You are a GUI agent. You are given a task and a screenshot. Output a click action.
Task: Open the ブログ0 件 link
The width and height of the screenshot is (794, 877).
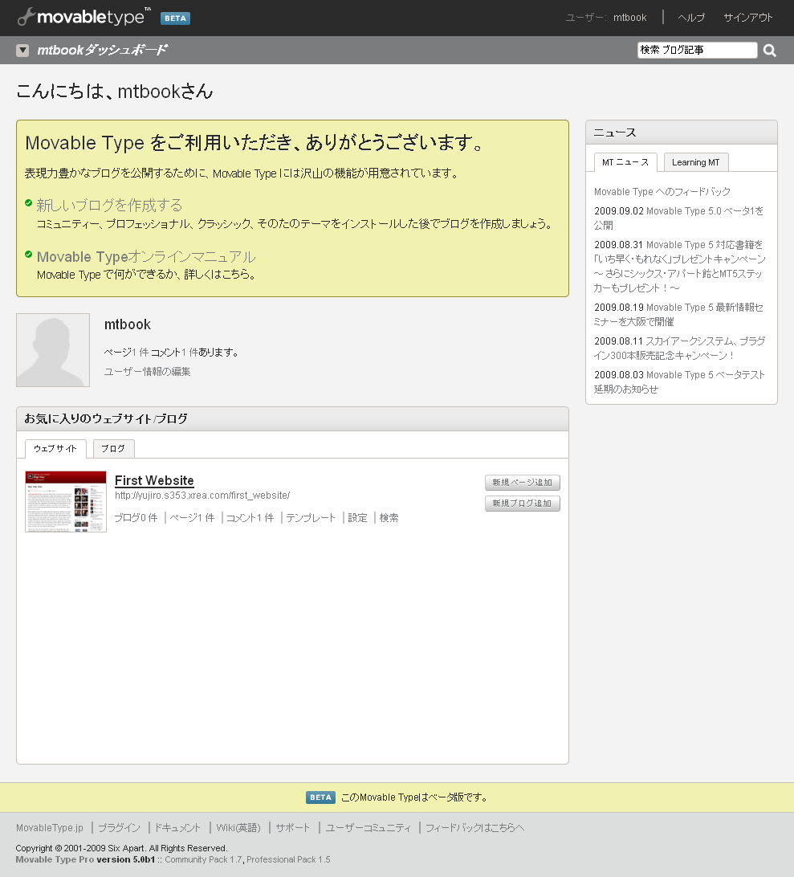coord(136,518)
